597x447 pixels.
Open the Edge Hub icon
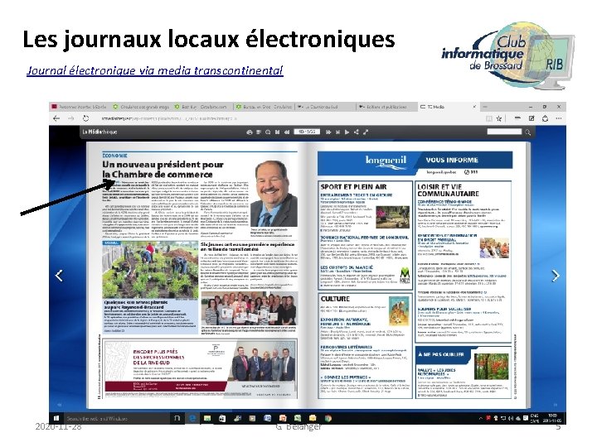(517, 118)
